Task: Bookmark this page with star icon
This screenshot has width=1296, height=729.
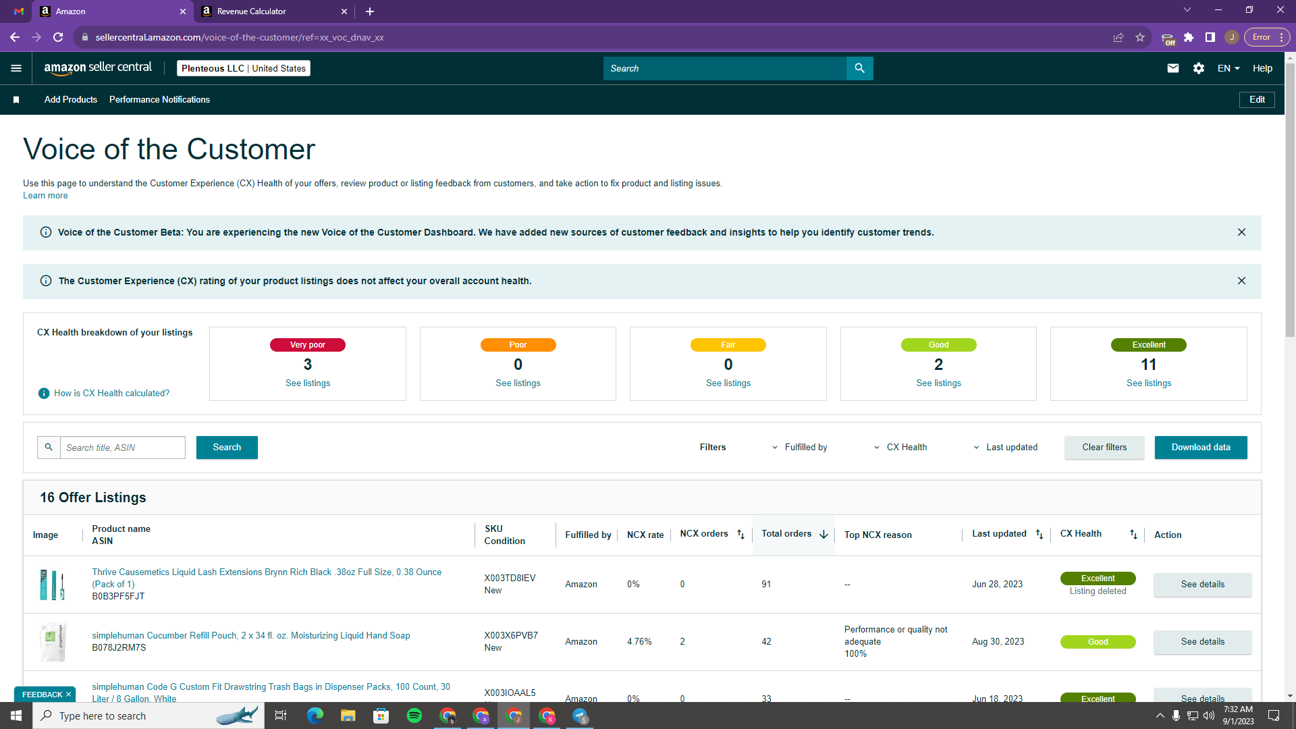Action: tap(1140, 37)
